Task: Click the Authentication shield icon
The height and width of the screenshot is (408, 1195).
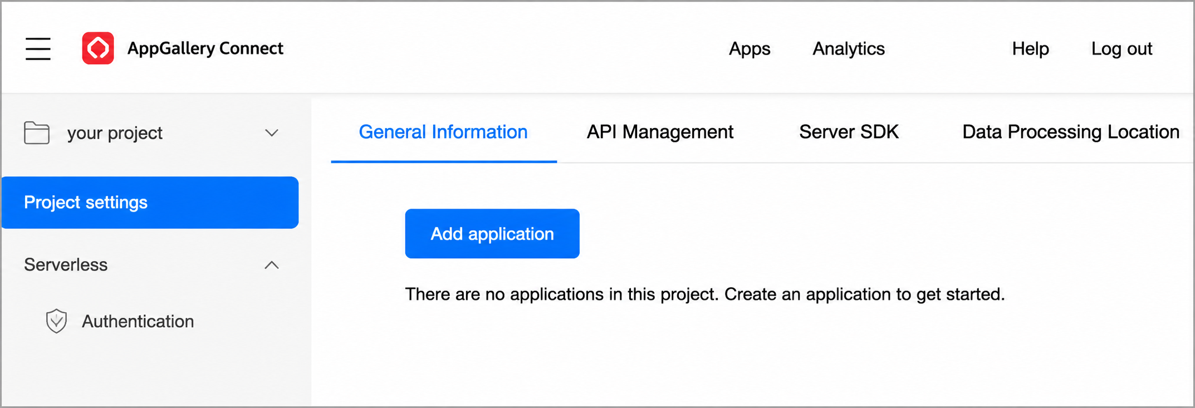Action: 56,321
